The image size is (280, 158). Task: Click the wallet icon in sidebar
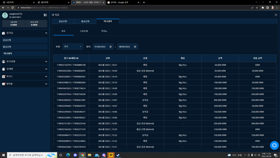coord(3,33)
